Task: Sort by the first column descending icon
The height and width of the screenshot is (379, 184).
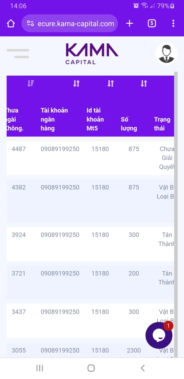Action: [x=30, y=83]
